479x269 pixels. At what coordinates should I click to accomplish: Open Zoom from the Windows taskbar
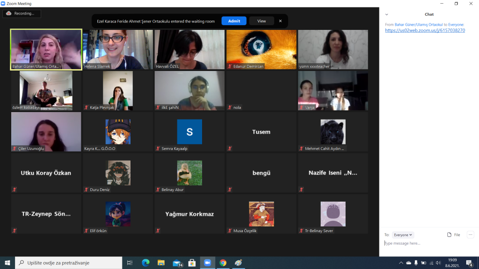(207, 263)
